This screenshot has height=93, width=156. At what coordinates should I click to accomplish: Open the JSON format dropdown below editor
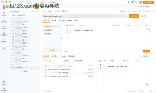click(68, 51)
